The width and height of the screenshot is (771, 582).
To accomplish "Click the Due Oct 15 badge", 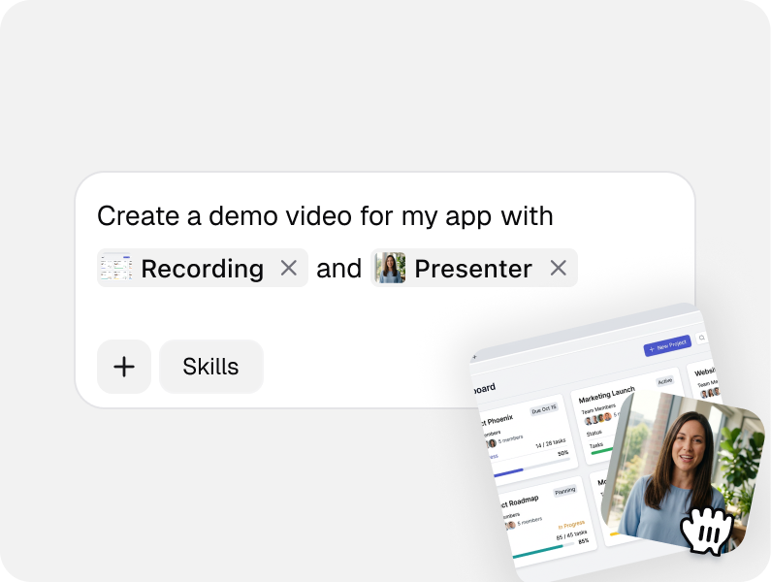I will pyautogui.click(x=544, y=409).
